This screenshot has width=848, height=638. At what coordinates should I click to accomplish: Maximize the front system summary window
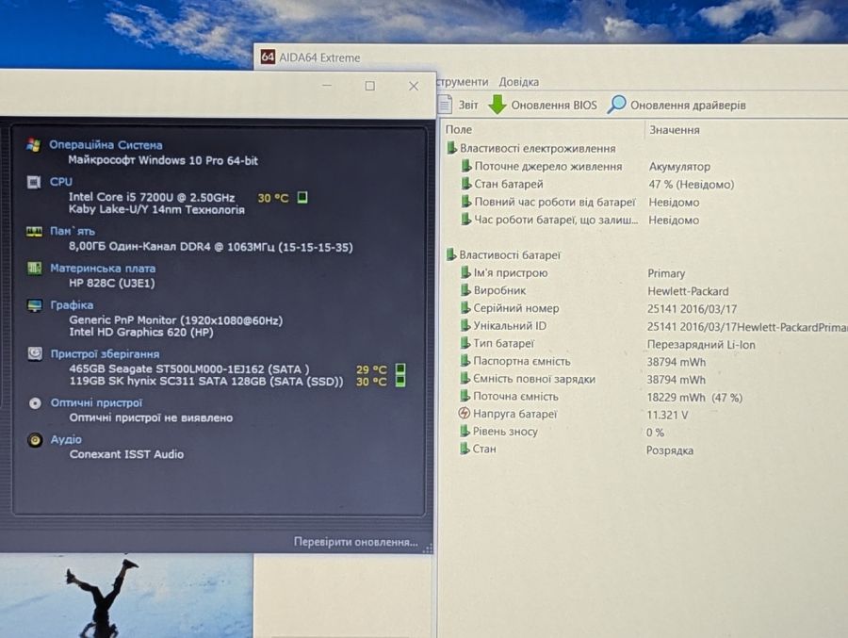[370, 86]
